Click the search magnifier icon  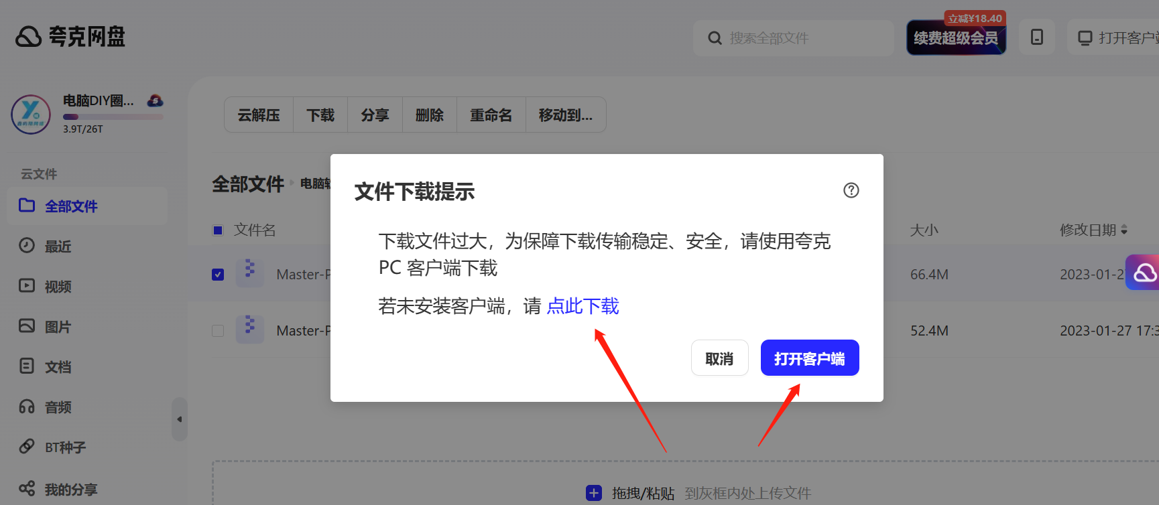pyautogui.click(x=715, y=38)
